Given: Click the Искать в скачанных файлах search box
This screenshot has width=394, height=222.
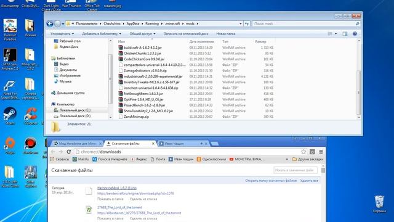Looking at the screenshot, I should coord(295,170).
